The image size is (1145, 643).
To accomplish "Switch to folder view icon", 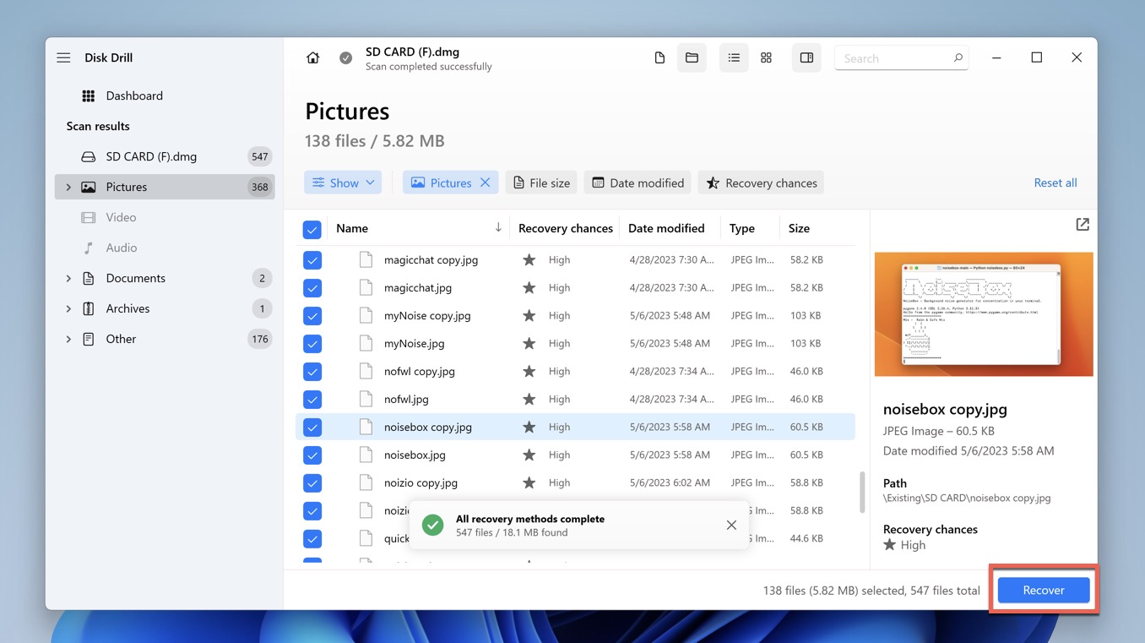I will 692,58.
